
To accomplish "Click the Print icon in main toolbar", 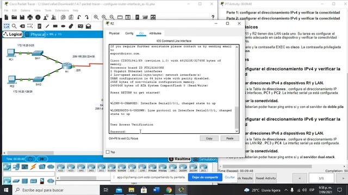I will pyautogui.click(x=30, y=17).
